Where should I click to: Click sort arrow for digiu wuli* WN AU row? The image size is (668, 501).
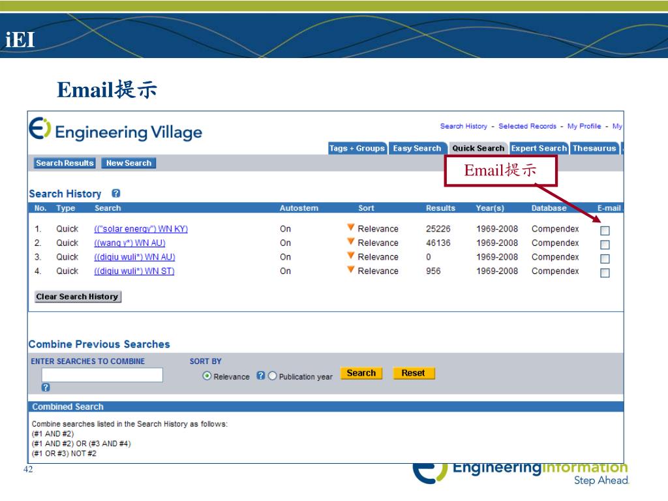350,255
